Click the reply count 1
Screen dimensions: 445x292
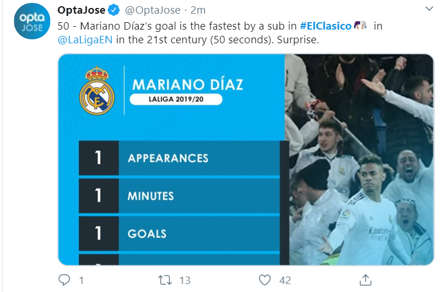tap(82, 281)
